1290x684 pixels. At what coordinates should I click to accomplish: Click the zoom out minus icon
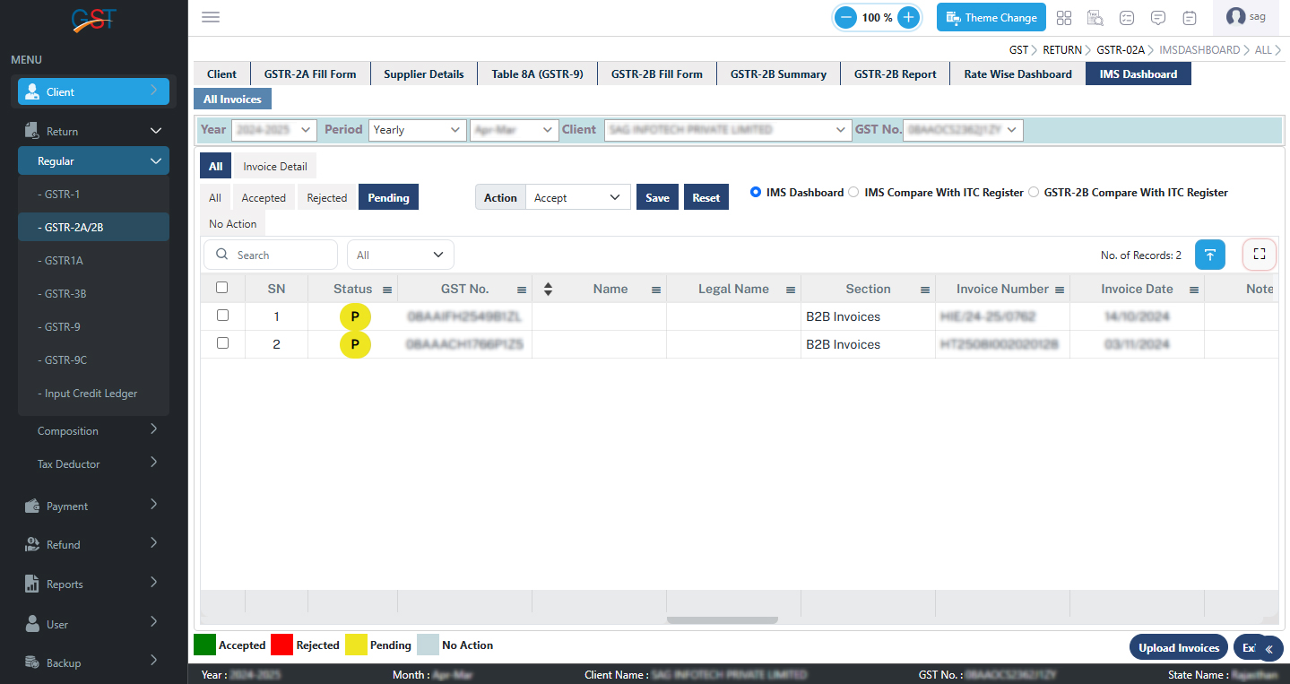point(845,17)
